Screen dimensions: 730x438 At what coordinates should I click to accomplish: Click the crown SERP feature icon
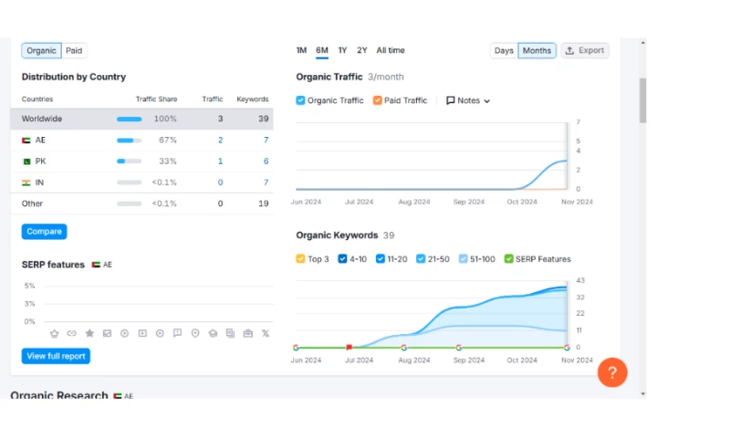tap(54, 334)
